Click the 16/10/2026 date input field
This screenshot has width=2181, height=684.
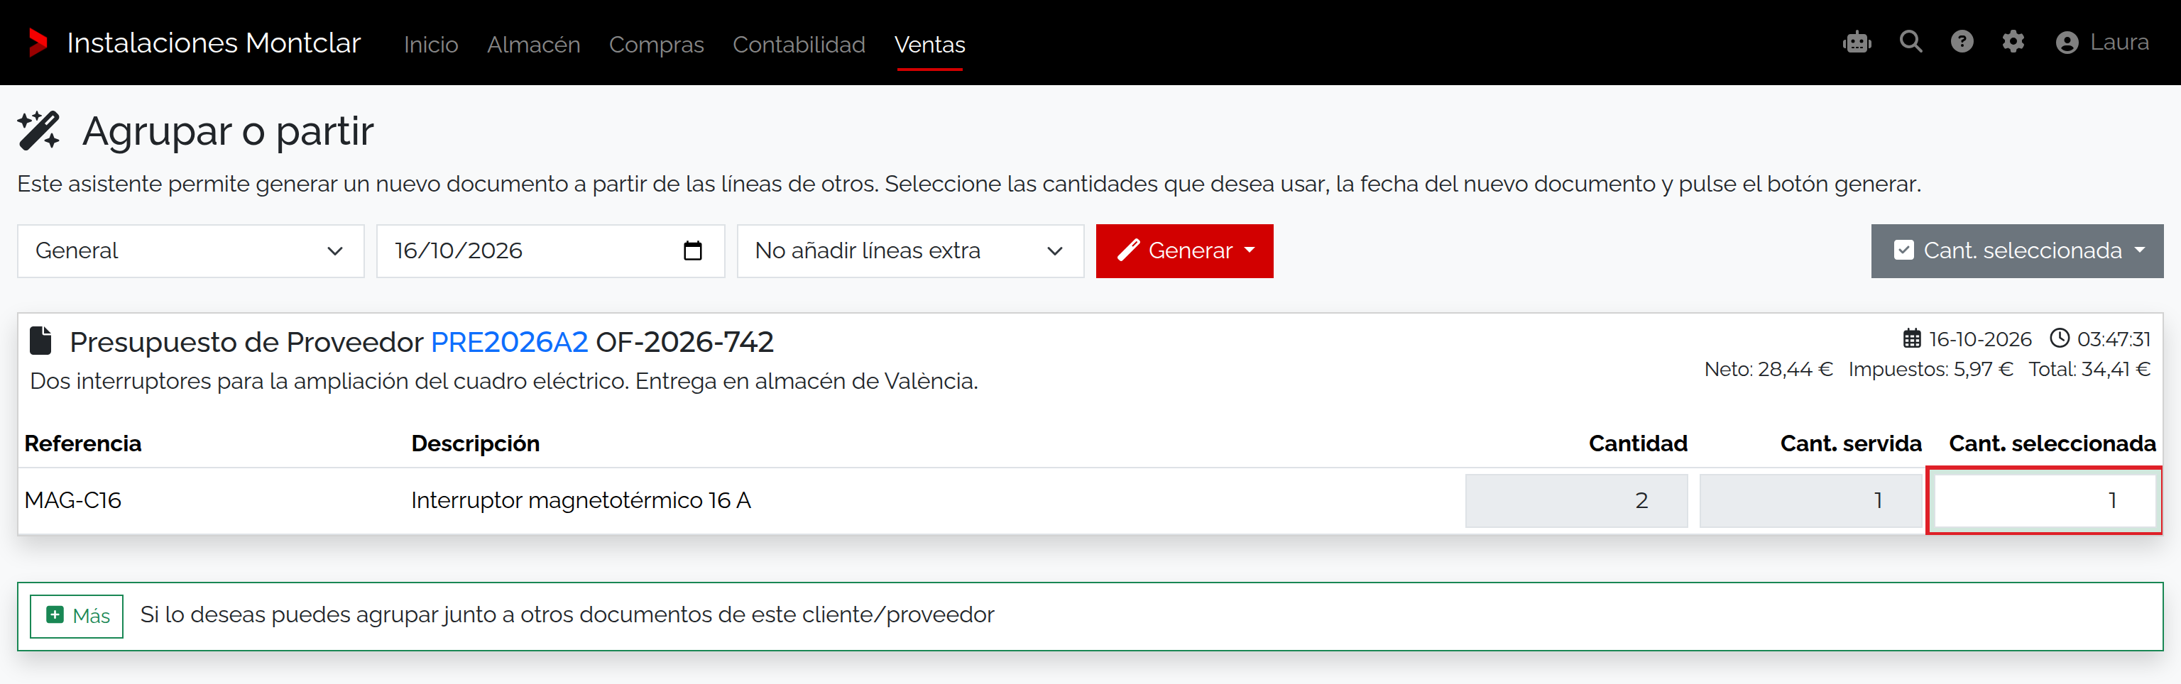[550, 250]
